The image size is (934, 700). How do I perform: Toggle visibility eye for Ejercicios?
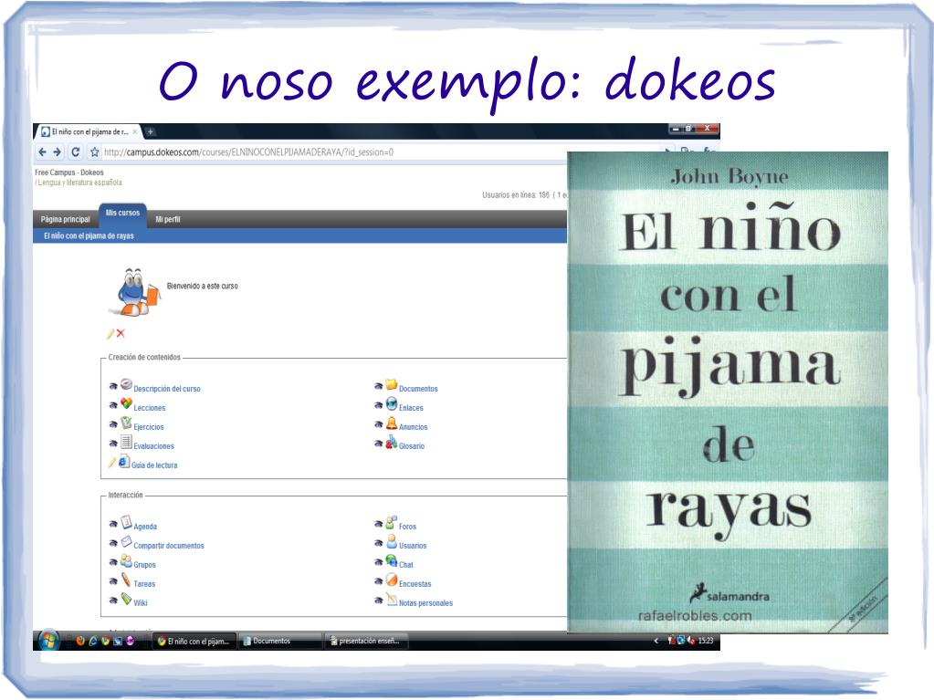point(113,424)
